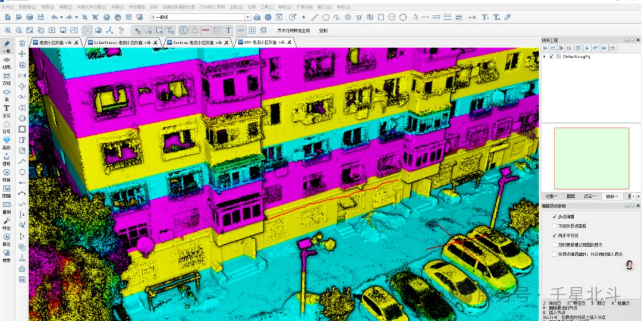Toggle the 同步平行线 checkbox
This screenshot has width=642, height=321.
click(555, 235)
